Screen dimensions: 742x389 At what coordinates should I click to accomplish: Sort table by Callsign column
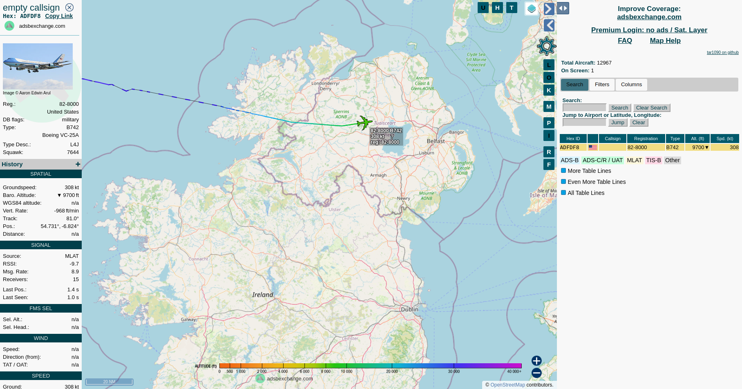(612, 139)
